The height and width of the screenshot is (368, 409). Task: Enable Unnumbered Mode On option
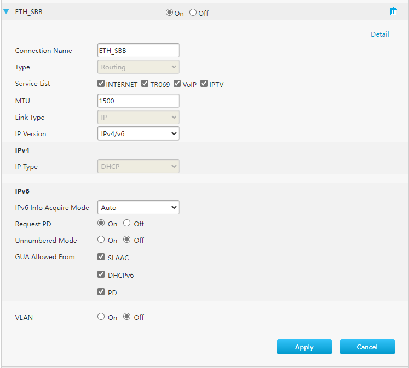tap(101, 240)
